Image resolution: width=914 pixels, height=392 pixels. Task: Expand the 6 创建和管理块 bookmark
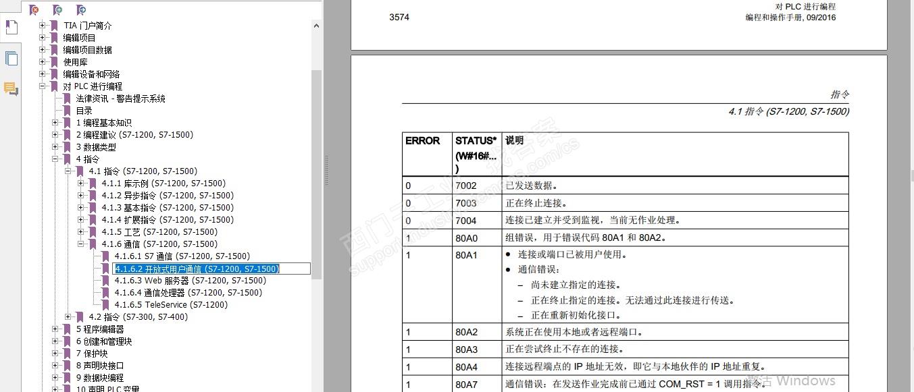(x=55, y=341)
